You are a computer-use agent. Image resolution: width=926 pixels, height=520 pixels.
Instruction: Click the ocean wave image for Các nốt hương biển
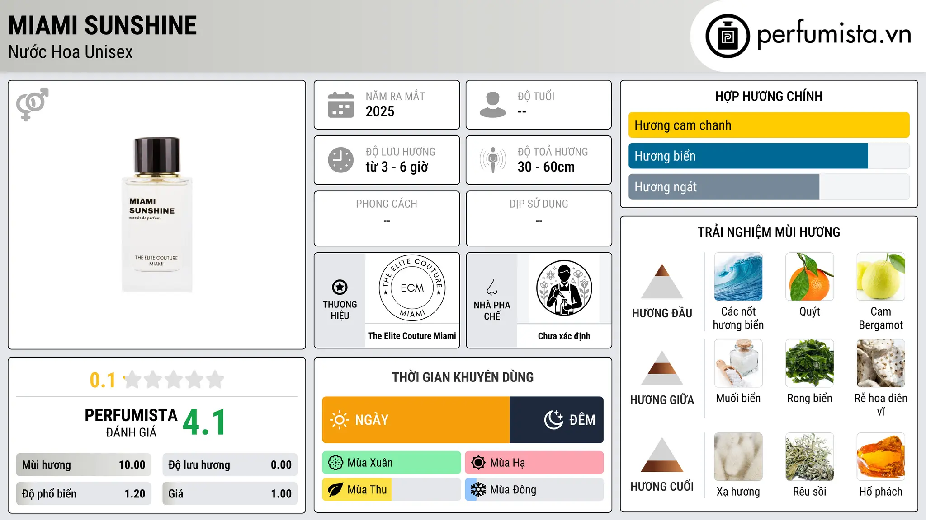(x=738, y=277)
